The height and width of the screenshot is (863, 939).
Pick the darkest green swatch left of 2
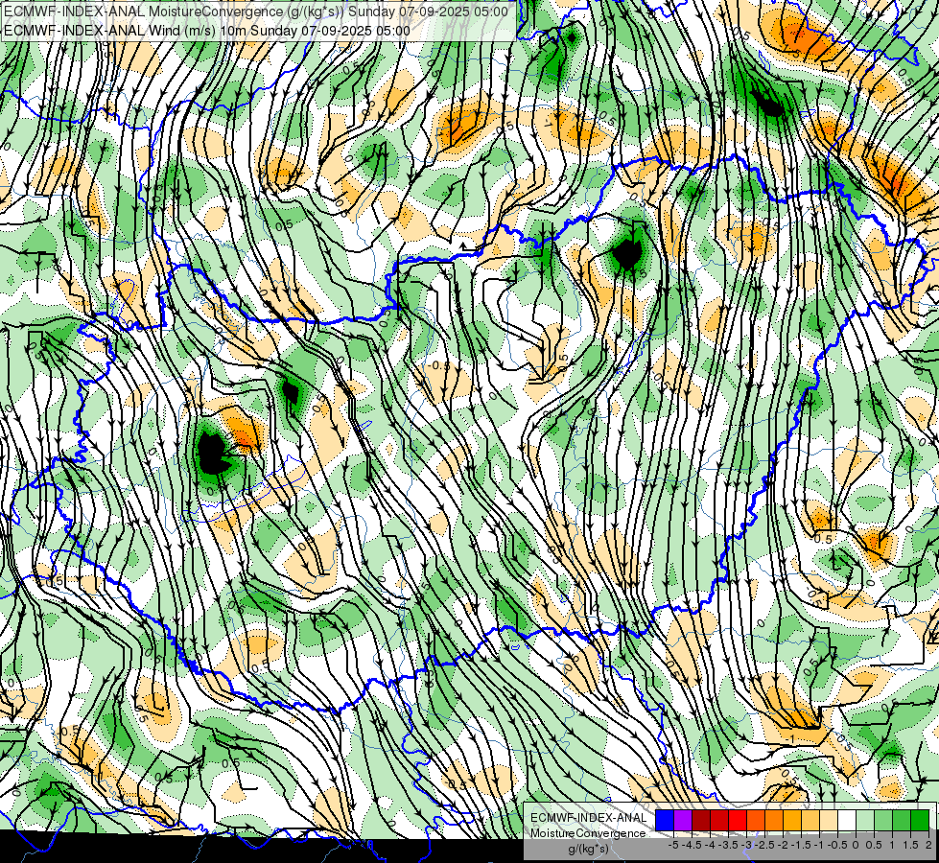920,821
